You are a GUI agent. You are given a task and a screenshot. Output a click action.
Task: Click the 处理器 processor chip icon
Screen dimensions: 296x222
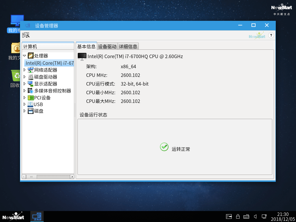(31, 56)
